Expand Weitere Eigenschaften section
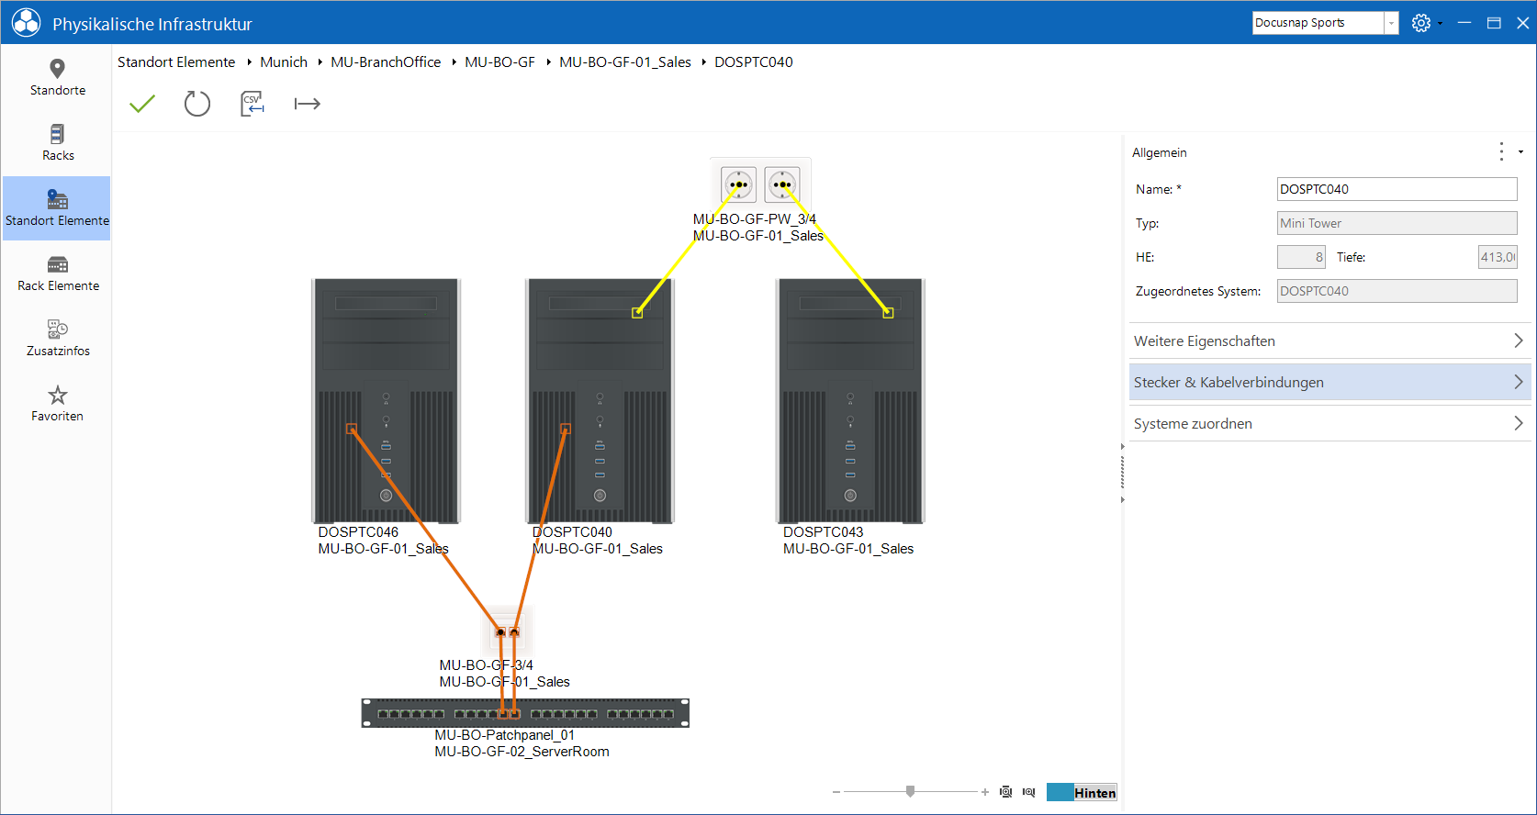The width and height of the screenshot is (1537, 815). tap(1329, 341)
